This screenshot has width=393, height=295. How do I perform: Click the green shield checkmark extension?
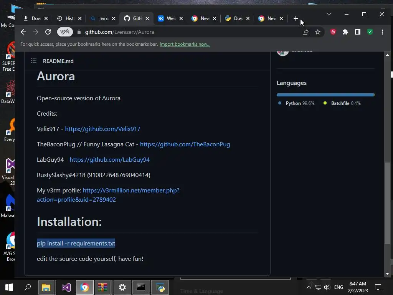point(370,32)
